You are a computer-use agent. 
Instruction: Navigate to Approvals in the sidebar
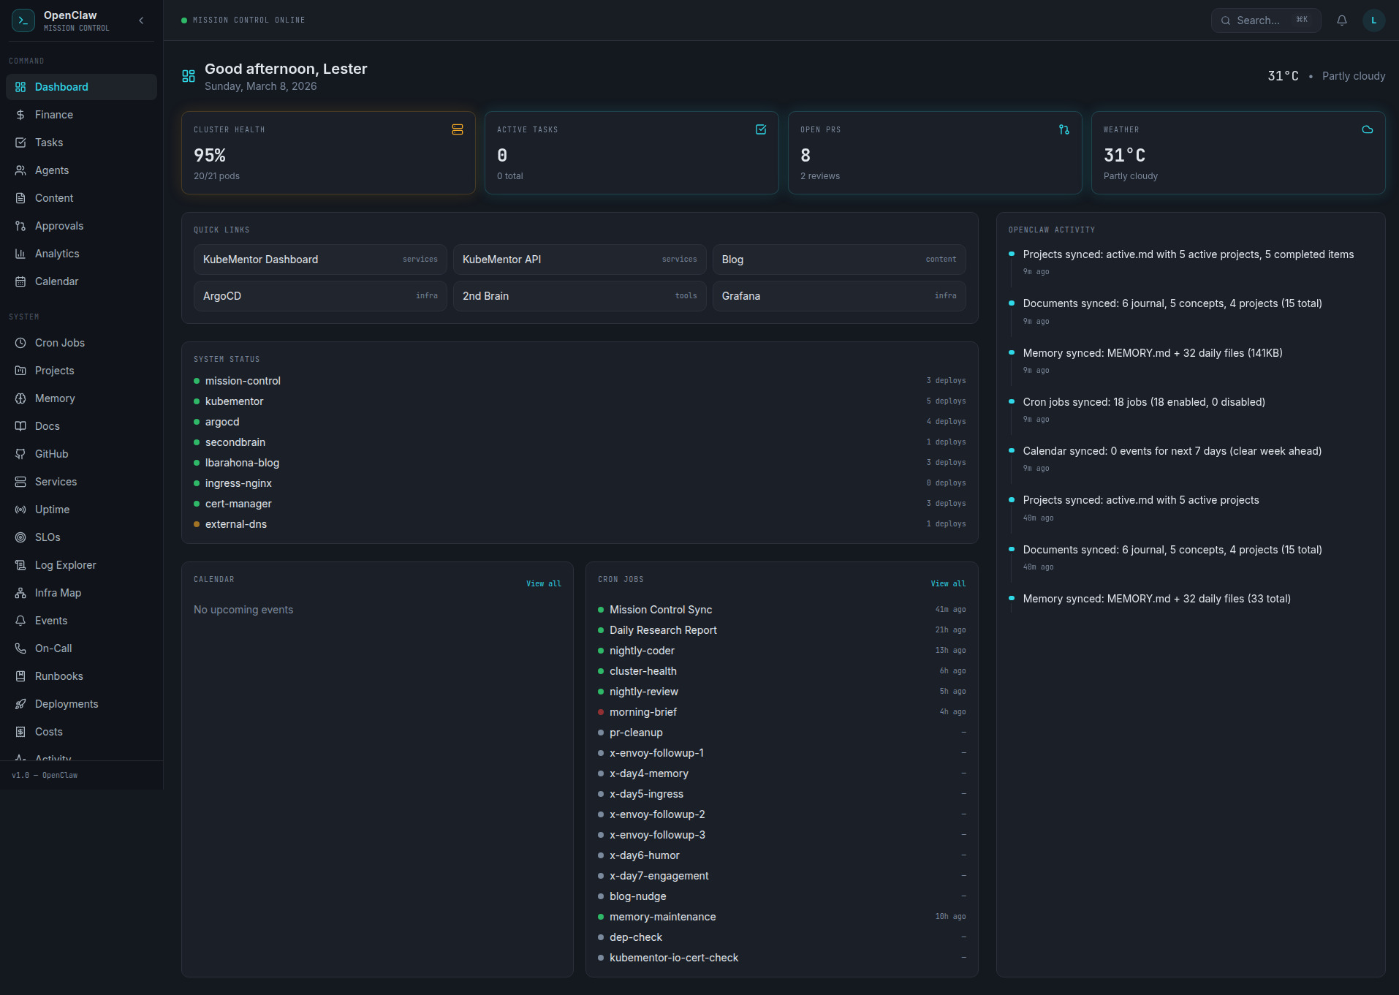[x=59, y=226]
